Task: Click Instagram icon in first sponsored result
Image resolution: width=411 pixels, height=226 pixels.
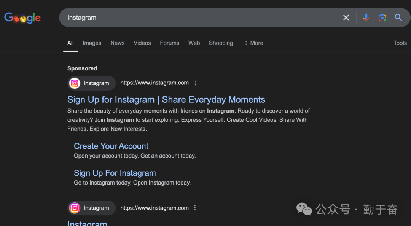Action: tap(75, 83)
